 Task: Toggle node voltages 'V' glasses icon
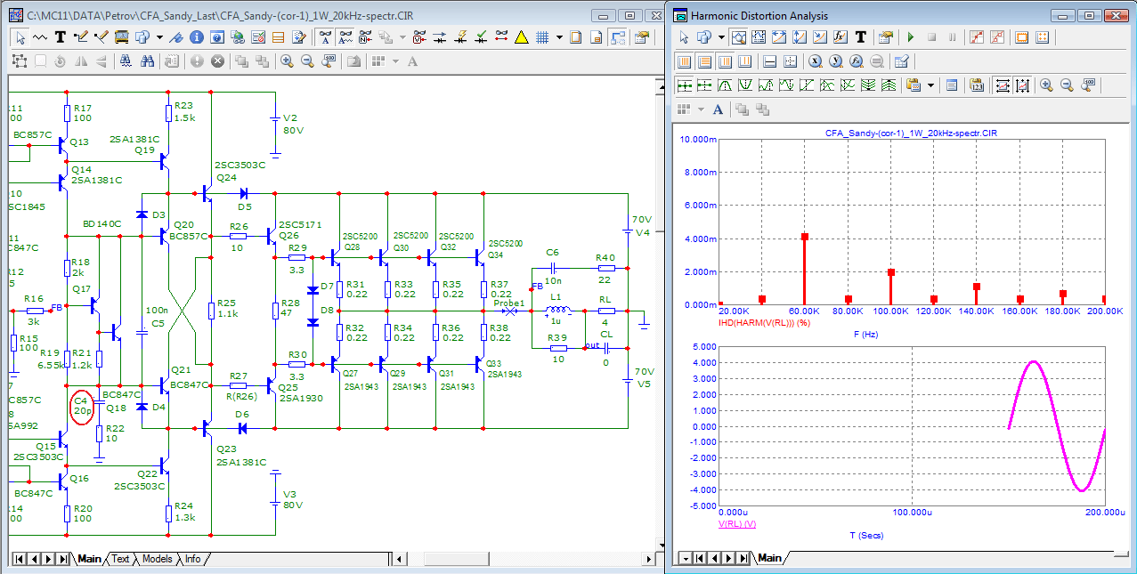(418, 37)
